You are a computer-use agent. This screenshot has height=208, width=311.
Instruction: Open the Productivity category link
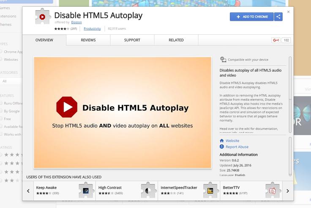click(x=92, y=29)
